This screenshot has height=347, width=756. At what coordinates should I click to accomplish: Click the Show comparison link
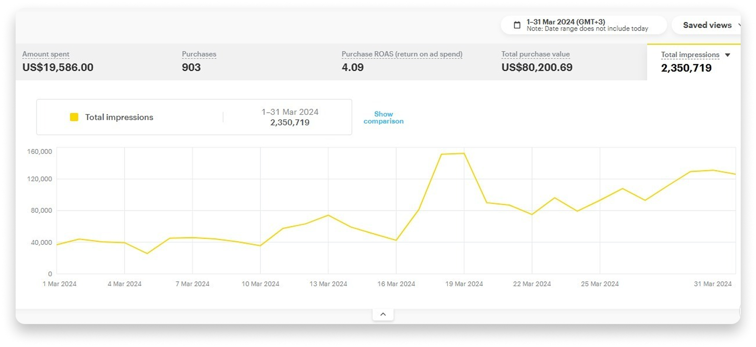tap(383, 117)
